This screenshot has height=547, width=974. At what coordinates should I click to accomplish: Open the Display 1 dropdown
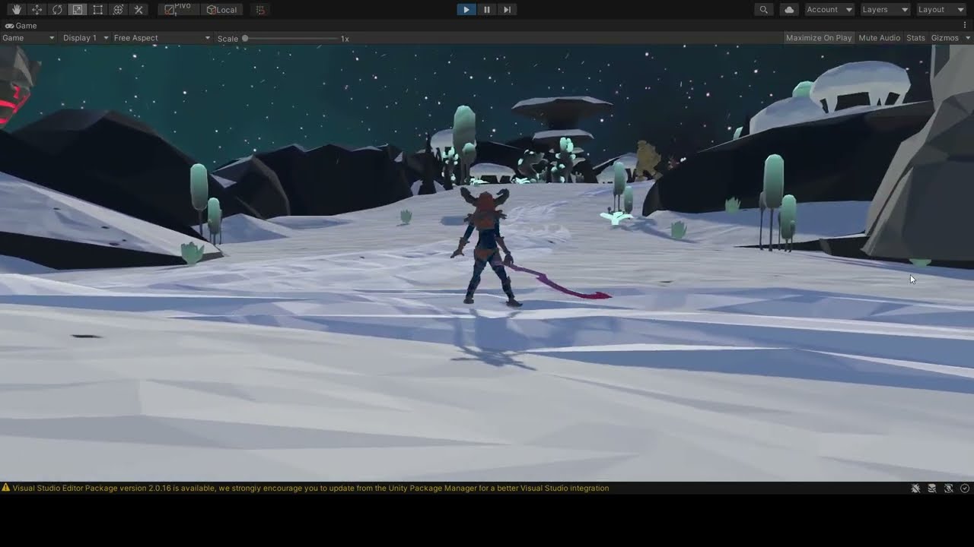(x=84, y=38)
